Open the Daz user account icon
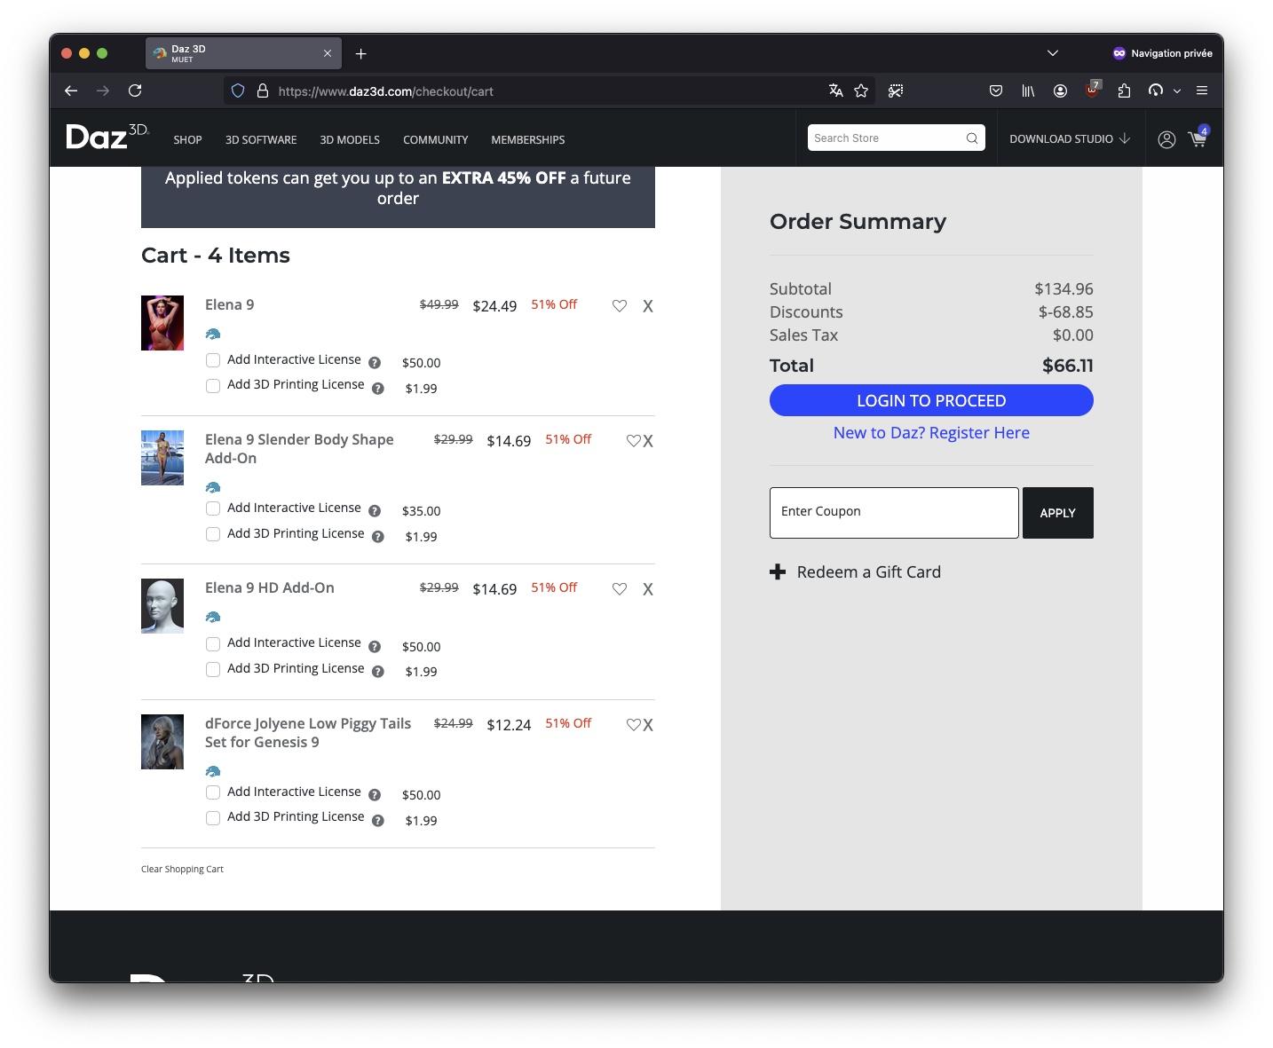 pyautogui.click(x=1166, y=139)
